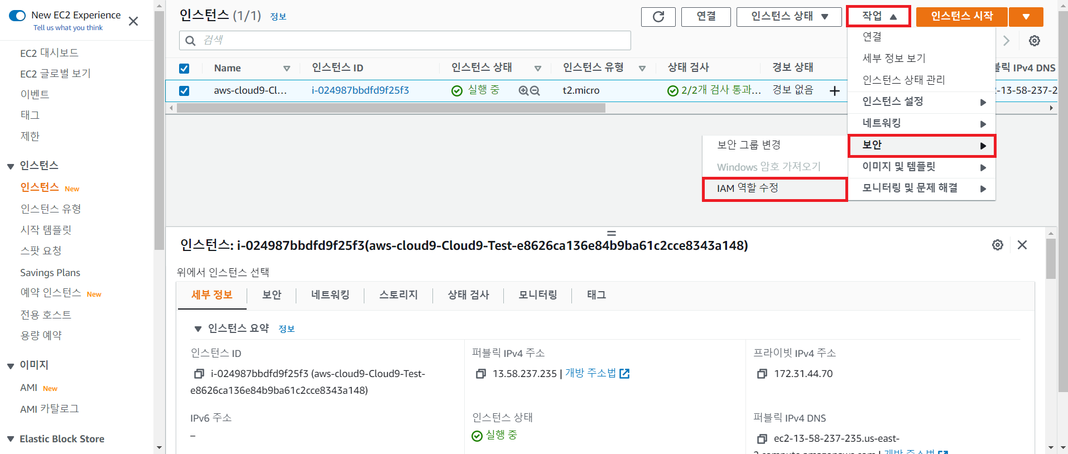The width and height of the screenshot is (1068, 454).
Task: Go to next page of instances
Action: pyautogui.click(x=1007, y=41)
